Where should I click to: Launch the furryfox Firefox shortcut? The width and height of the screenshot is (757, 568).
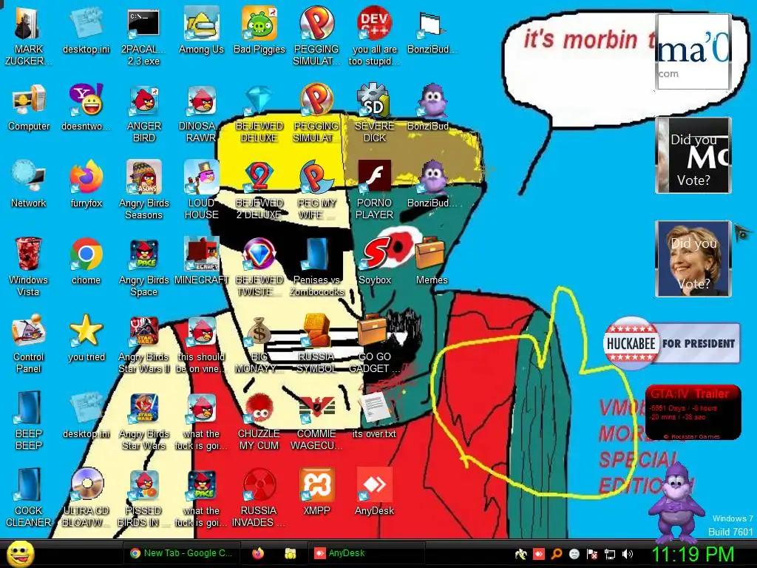86,183
